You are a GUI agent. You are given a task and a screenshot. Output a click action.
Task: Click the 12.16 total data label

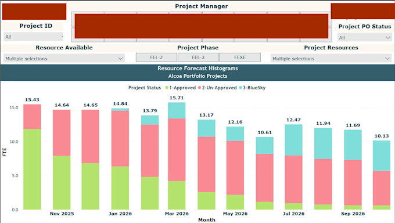pos(235,122)
